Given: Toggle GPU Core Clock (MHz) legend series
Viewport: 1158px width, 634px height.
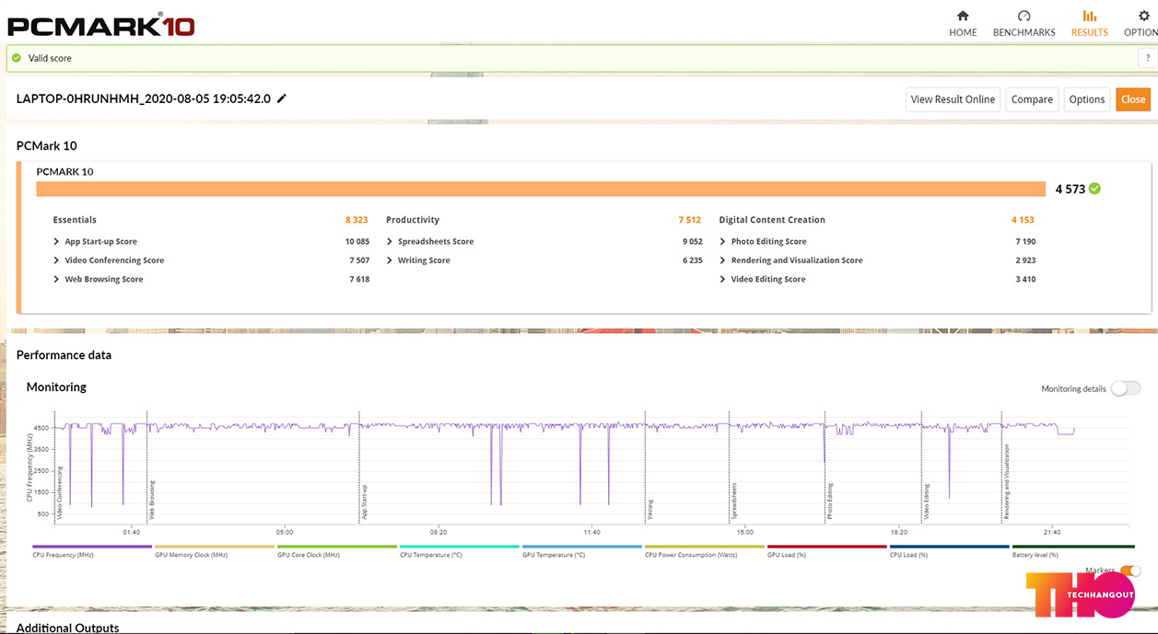Looking at the screenshot, I should point(336,550).
